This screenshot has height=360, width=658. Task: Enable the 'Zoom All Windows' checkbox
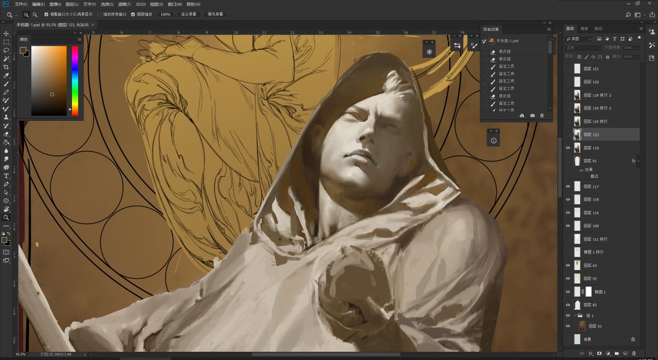pyautogui.click(x=99, y=14)
